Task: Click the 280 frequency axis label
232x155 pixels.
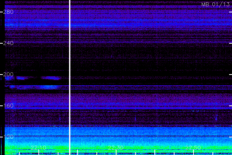Action: 8,12
